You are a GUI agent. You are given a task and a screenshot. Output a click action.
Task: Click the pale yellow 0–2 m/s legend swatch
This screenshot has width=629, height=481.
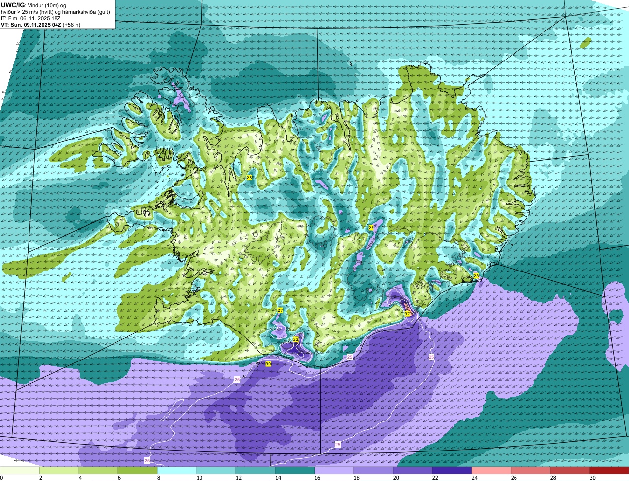[x=20, y=470]
